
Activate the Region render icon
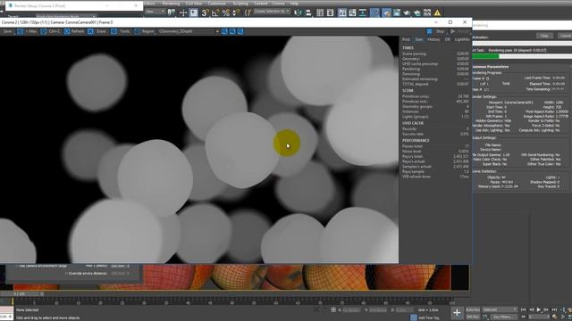tap(137, 32)
